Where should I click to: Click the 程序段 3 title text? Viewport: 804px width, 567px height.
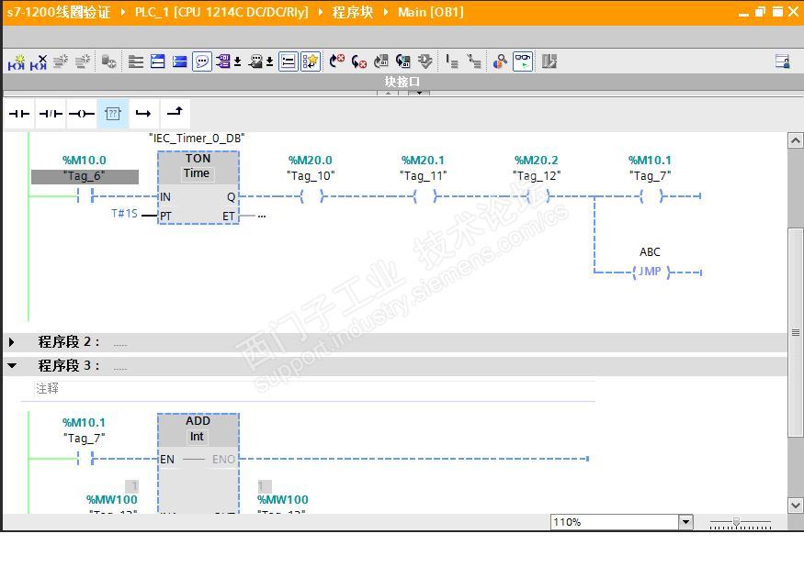(x=68, y=366)
